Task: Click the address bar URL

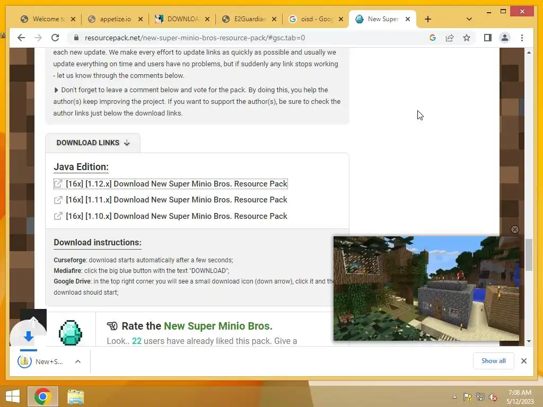Action: [x=195, y=38]
